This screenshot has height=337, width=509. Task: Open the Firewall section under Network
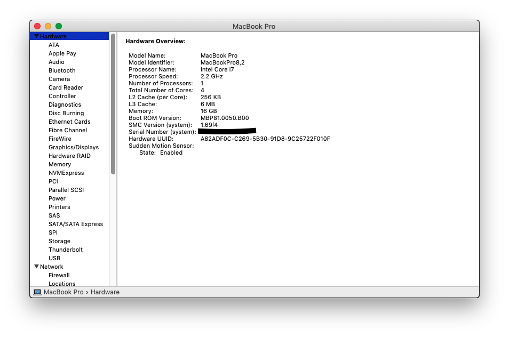click(59, 275)
